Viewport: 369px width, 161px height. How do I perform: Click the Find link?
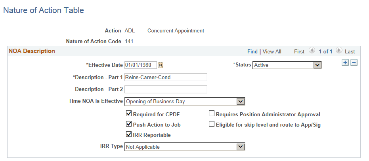click(x=252, y=51)
